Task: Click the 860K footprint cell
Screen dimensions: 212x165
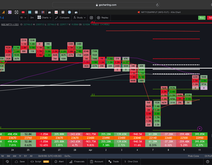Action: coord(149,106)
